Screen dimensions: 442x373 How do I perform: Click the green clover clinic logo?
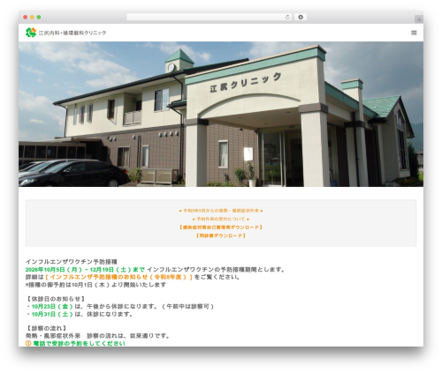[x=31, y=33]
